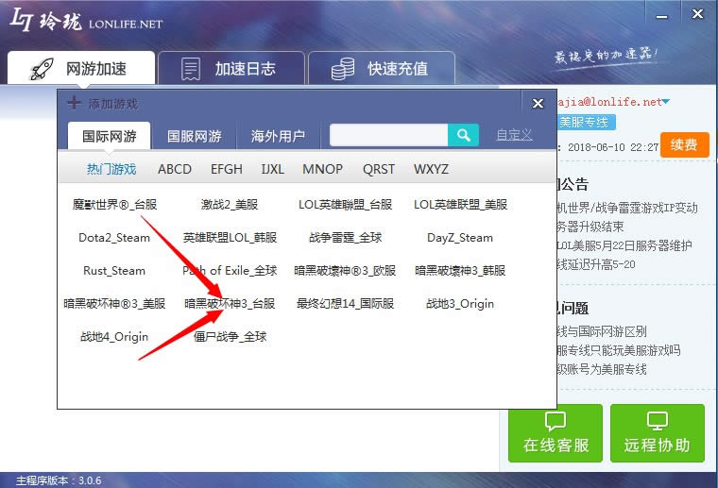This screenshot has height=488, width=718.
Task: Choose 最终幻想14_国际服 game
Action: click(x=345, y=304)
